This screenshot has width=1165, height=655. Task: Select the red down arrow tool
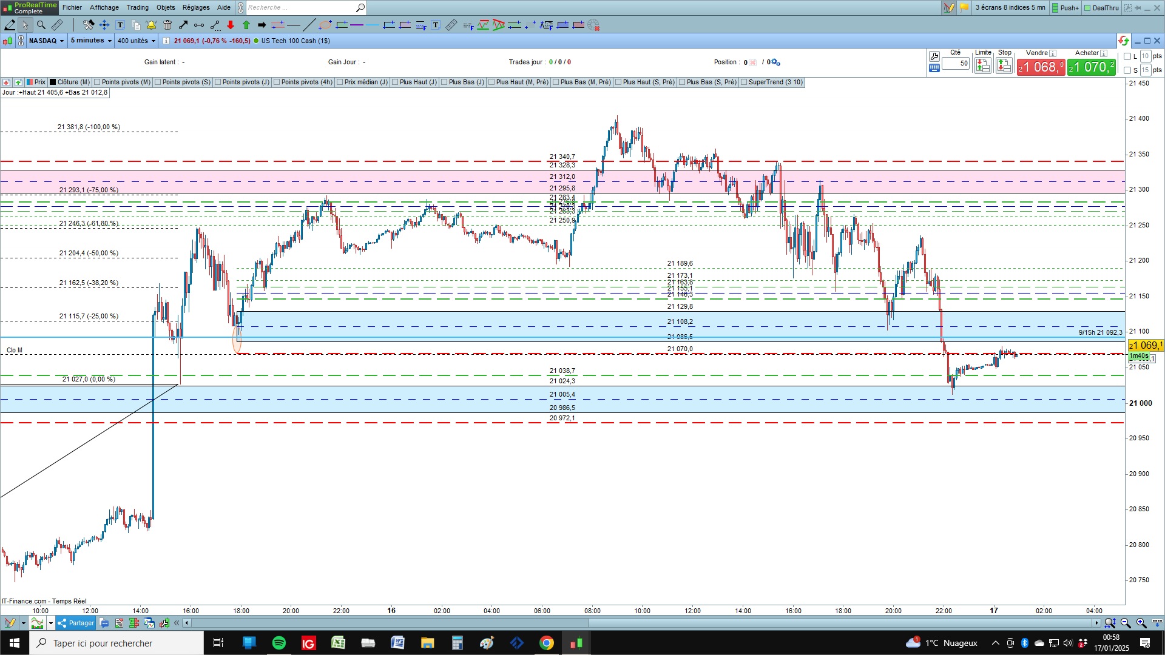pyautogui.click(x=231, y=25)
